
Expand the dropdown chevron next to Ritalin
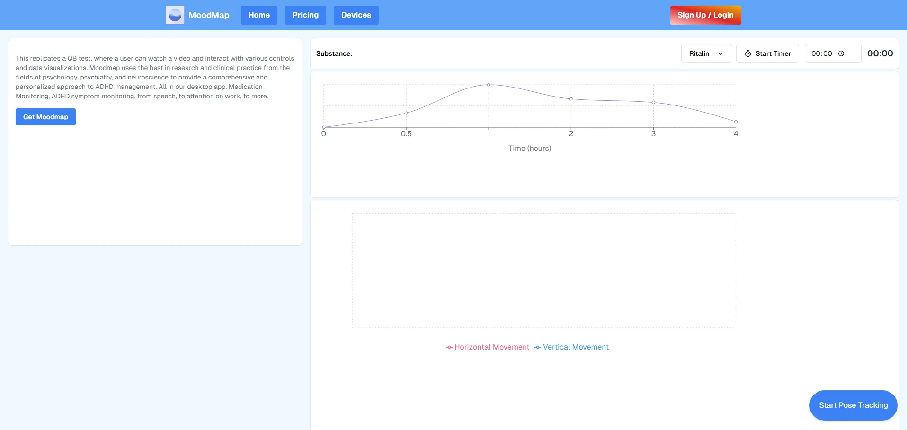(x=720, y=54)
